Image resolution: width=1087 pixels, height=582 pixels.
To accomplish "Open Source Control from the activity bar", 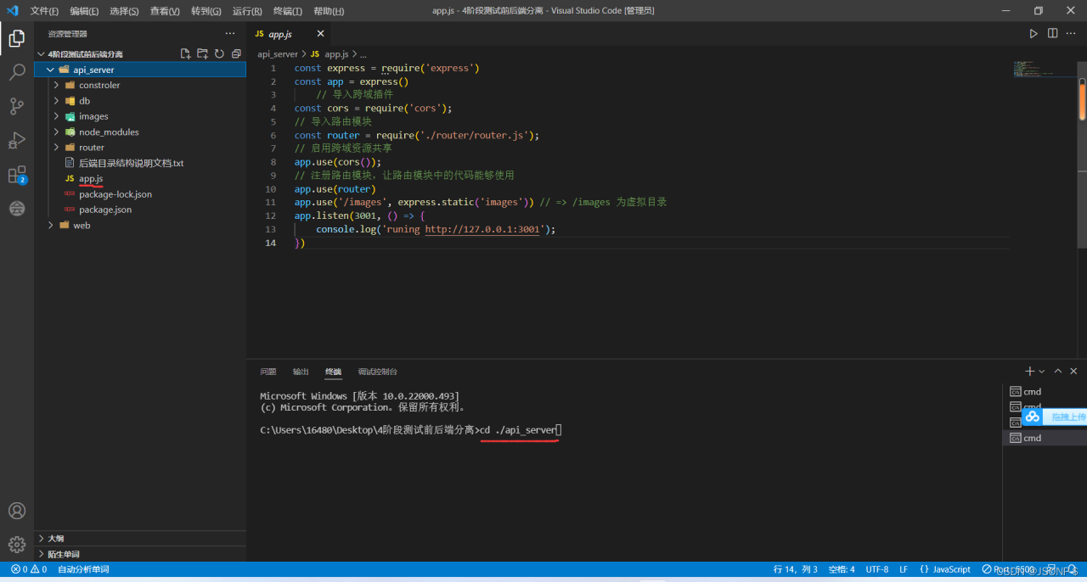I will (x=17, y=106).
